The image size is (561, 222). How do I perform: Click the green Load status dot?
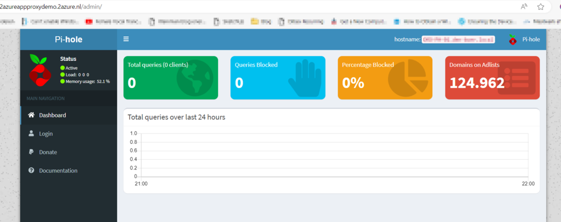coord(62,74)
